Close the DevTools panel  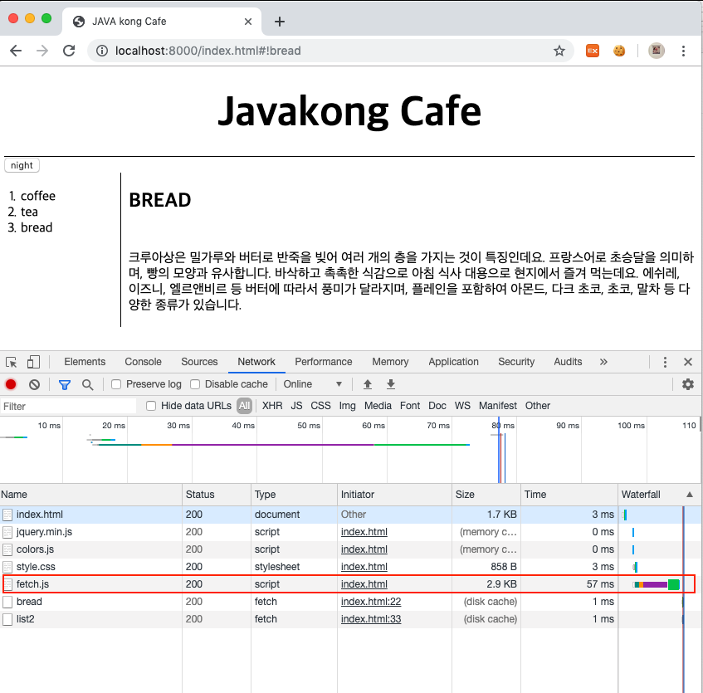coord(688,362)
